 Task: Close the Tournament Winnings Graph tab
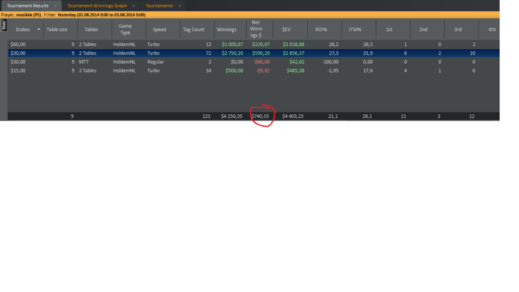click(133, 6)
